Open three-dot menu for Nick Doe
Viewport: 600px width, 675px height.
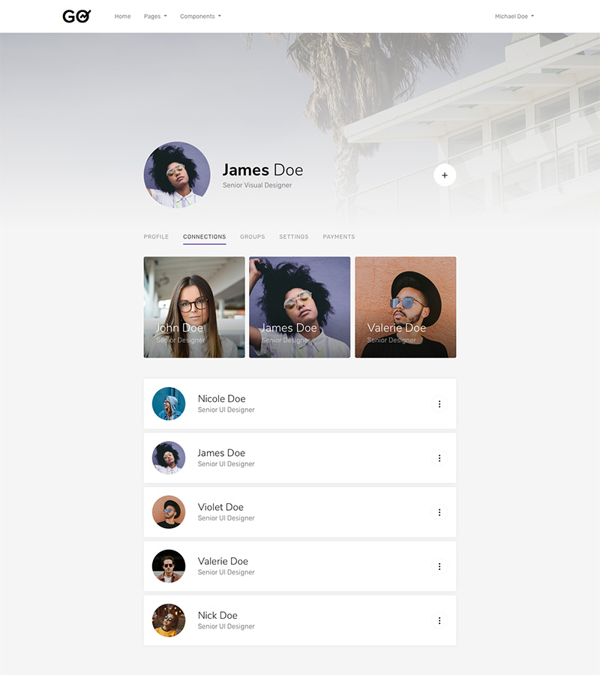click(439, 620)
